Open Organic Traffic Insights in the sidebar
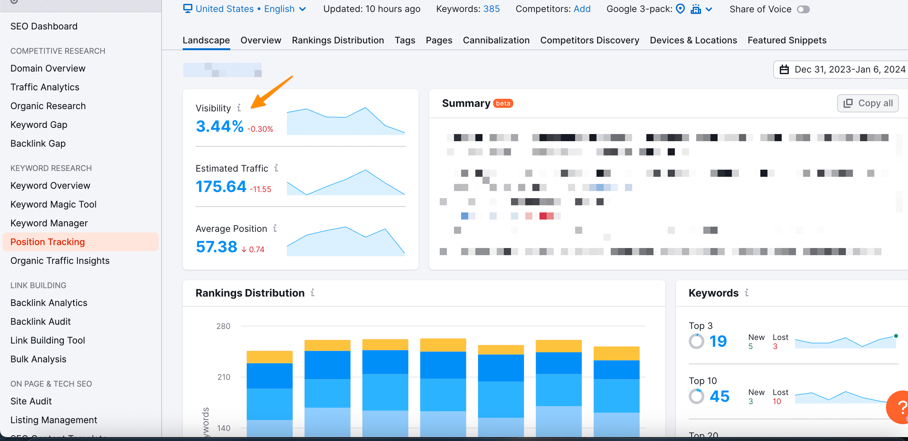The height and width of the screenshot is (441, 908). (x=60, y=261)
